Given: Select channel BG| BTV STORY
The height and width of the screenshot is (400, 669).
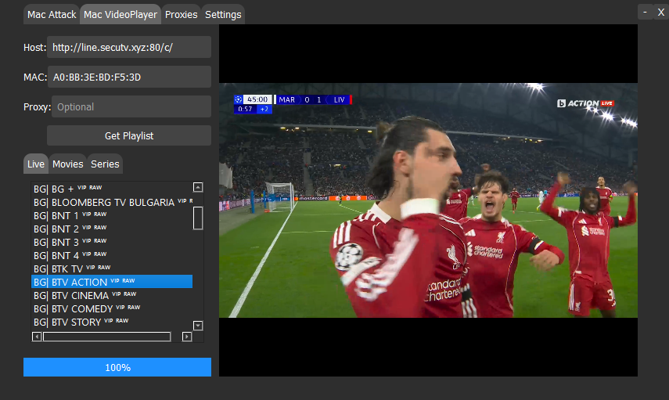Looking at the screenshot, I should pyautogui.click(x=112, y=322).
